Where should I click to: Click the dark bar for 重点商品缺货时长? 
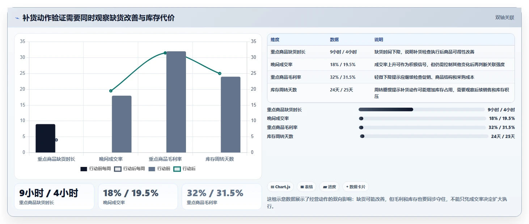point(46,138)
